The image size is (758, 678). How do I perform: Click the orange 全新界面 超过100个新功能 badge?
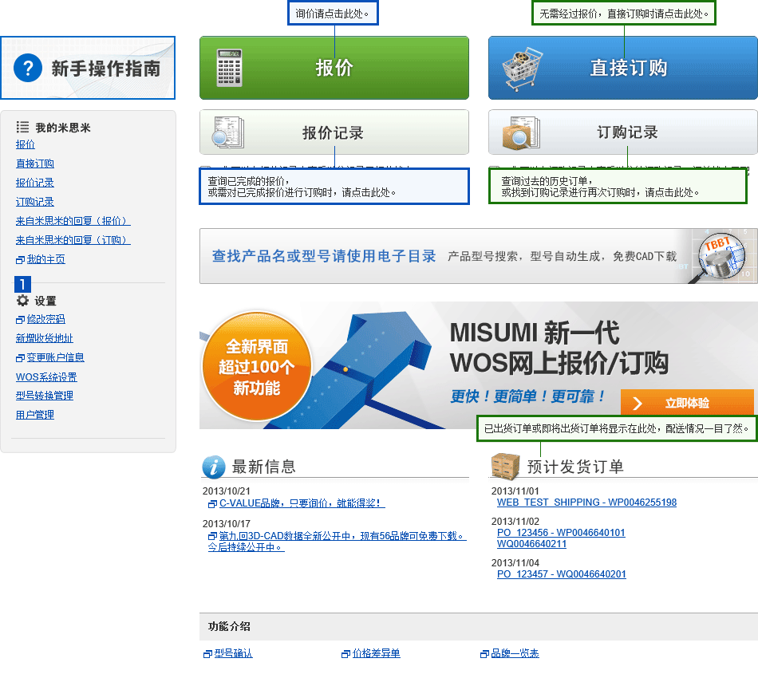coord(257,366)
